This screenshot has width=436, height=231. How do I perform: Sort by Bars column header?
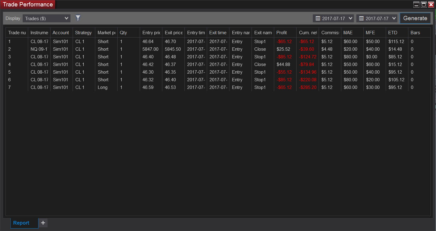tap(419, 33)
